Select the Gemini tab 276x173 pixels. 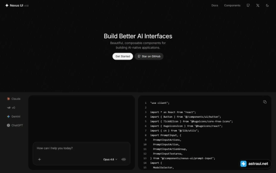coord(14,116)
